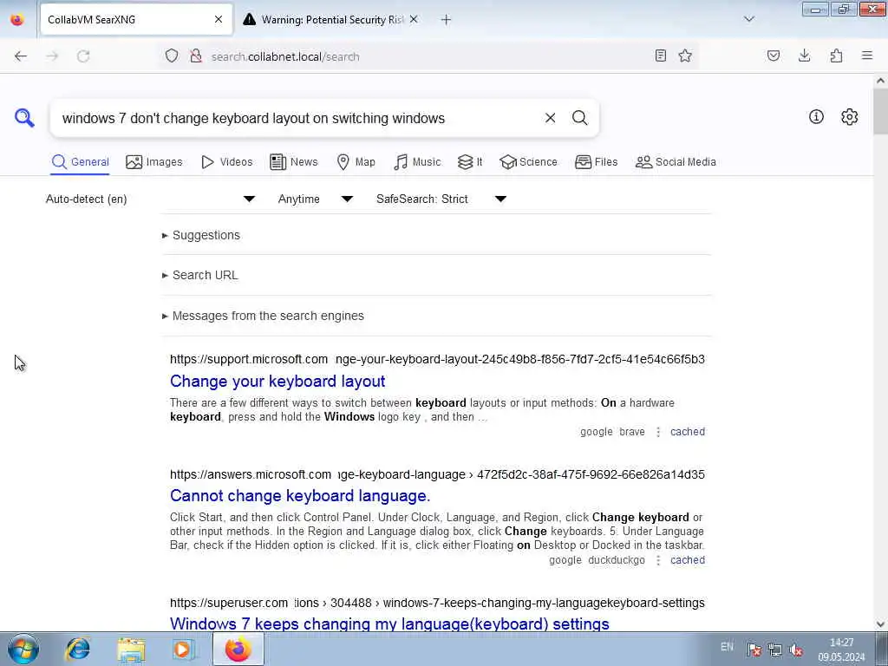Open the 'Cannot change keyboard language.' result
Image resolution: width=888 pixels, height=666 pixels.
tap(300, 495)
